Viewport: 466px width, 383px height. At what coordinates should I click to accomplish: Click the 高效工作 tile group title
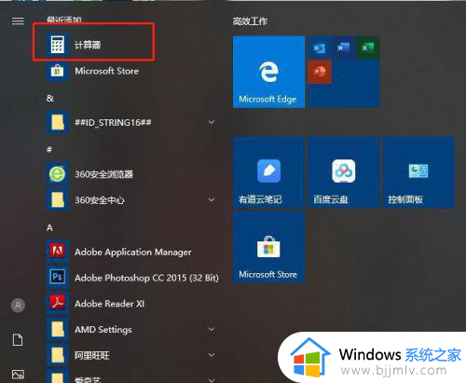tap(250, 21)
